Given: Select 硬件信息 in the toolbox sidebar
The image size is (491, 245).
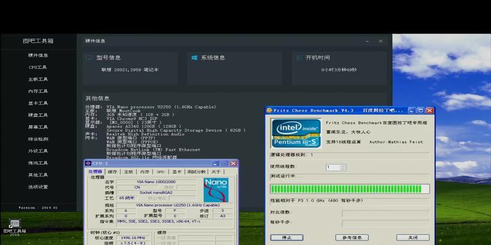Looking at the screenshot, I should tap(38, 55).
